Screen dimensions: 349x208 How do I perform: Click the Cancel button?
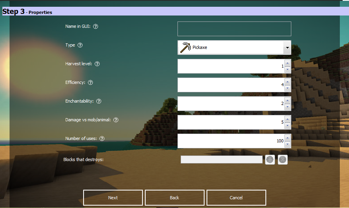click(236, 198)
